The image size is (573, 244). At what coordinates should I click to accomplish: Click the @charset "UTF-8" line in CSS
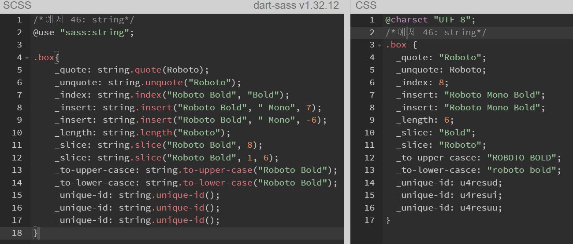(x=431, y=20)
